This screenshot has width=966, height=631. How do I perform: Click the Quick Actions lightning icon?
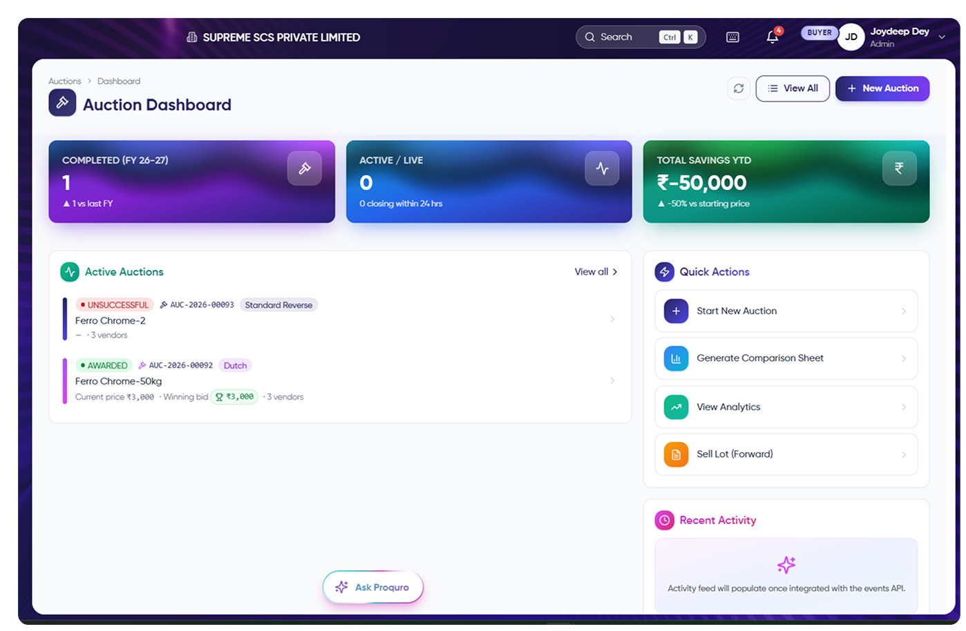coord(664,272)
